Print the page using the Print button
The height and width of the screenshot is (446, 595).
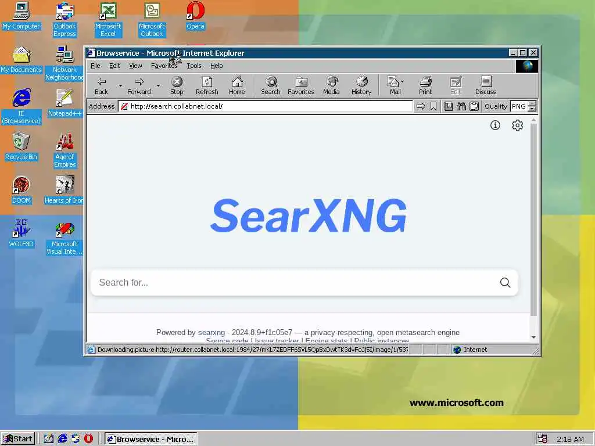point(425,86)
